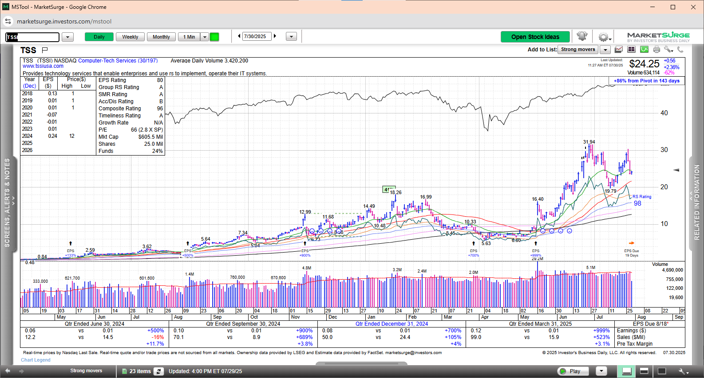Flag the TSS stock
704x378 pixels.
45,50
